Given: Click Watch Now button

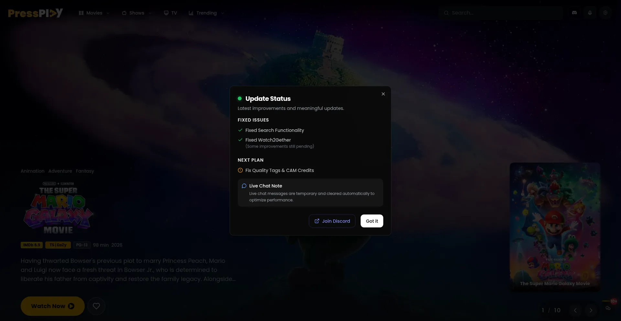Looking at the screenshot, I should pos(53,306).
